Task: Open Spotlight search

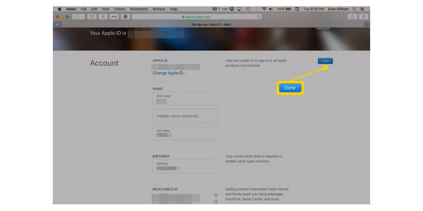Action: [x=354, y=9]
